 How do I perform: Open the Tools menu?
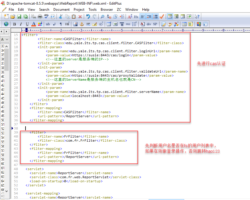93,10
